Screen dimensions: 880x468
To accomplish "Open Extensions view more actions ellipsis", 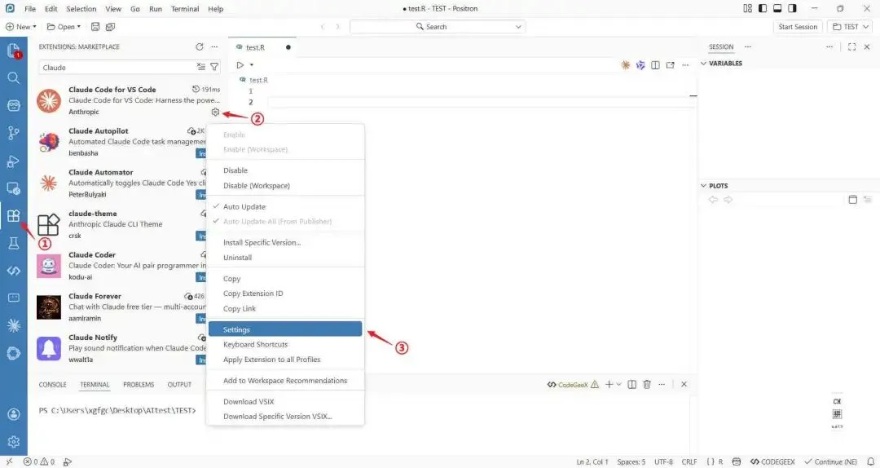I will 214,47.
